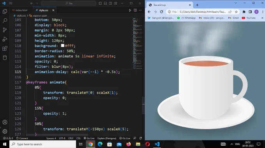Show more bookmarks with the chevron

[x=262, y=18]
